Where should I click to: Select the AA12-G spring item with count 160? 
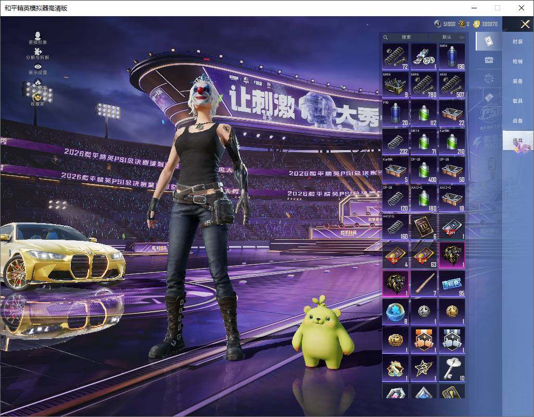(x=396, y=227)
